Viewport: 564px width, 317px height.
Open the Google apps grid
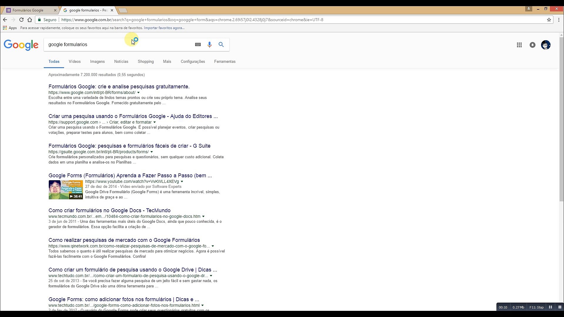519,45
